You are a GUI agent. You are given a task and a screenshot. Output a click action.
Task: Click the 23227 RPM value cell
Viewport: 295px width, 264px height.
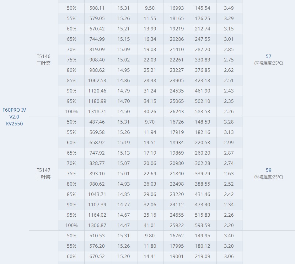click(177, 70)
